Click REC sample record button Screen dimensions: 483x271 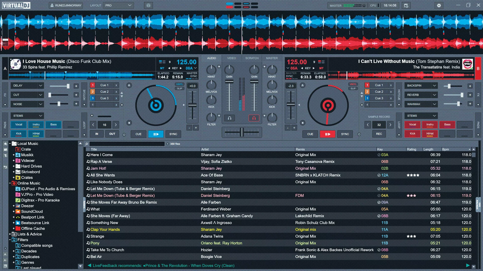pyautogui.click(x=379, y=134)
